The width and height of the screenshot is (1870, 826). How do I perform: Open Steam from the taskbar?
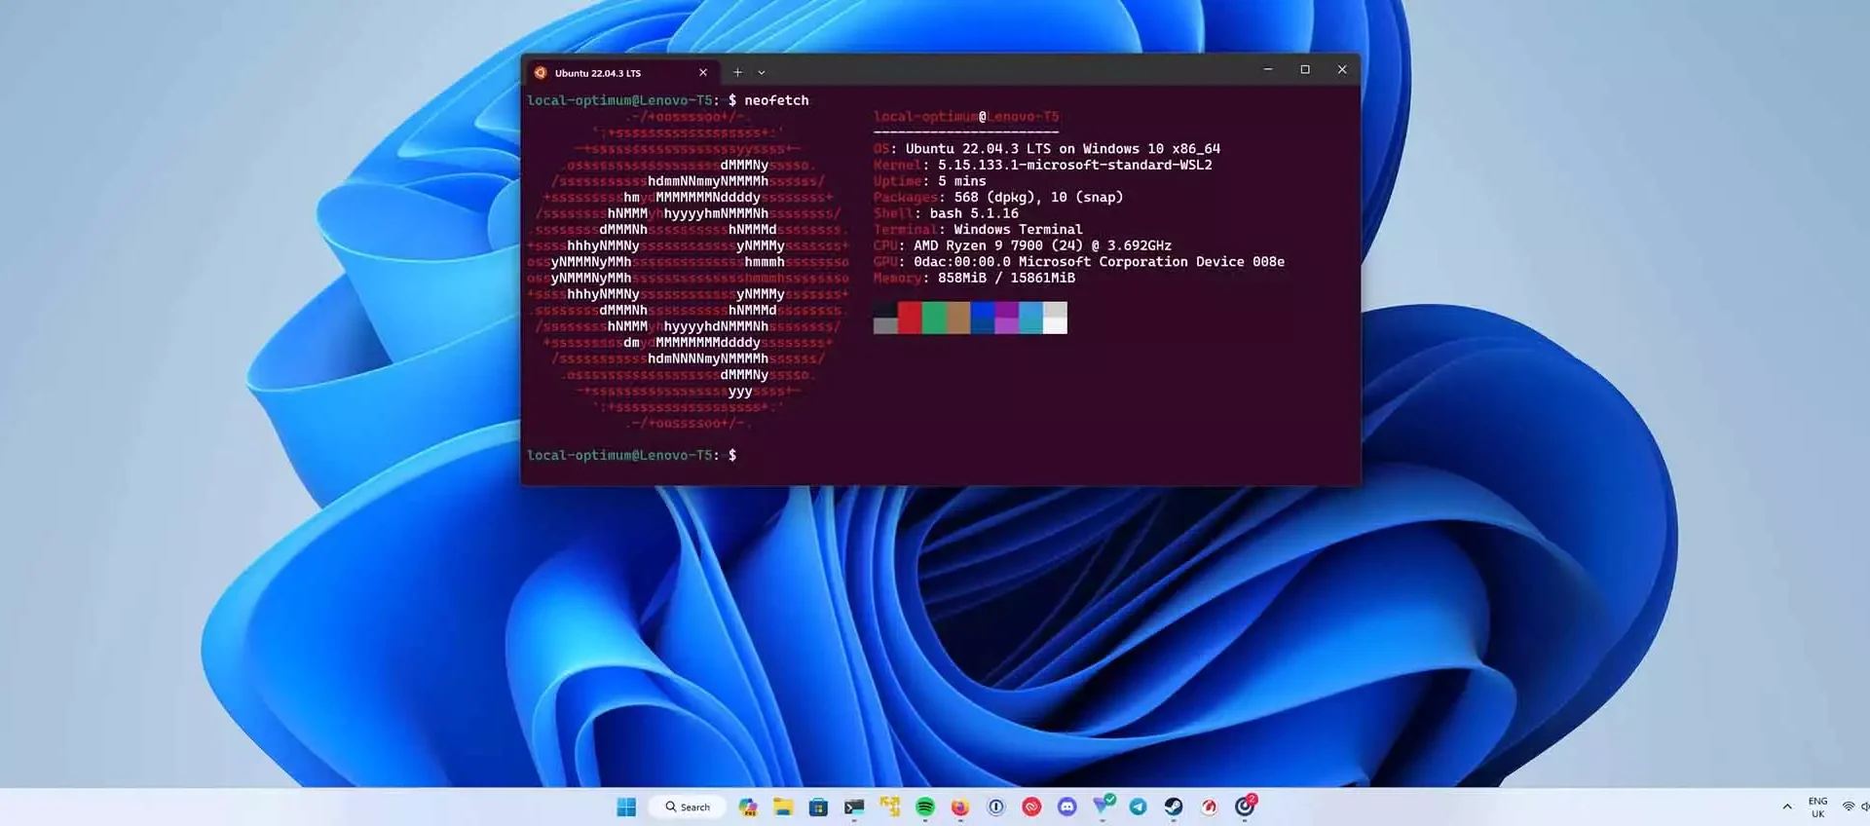[x=1174, y=807]
